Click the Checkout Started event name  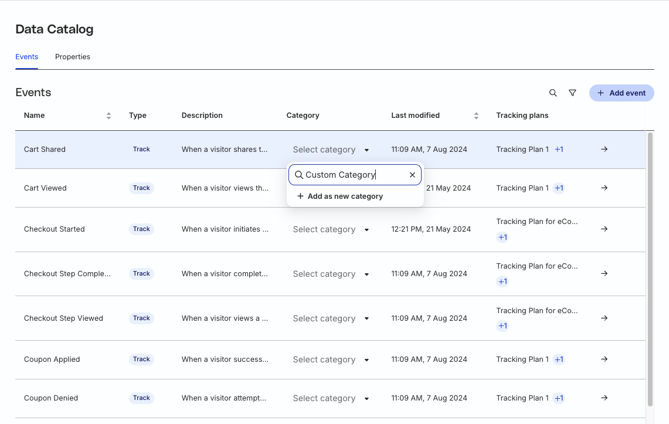(x=54, y=229)
